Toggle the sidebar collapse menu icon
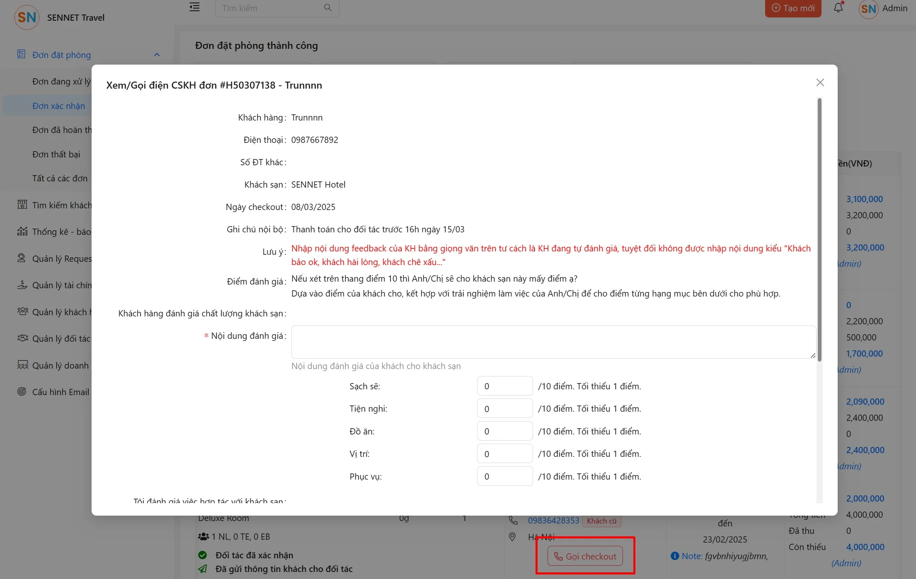The height and width of the screenshot is (579, 916). [x=194, y=7]
